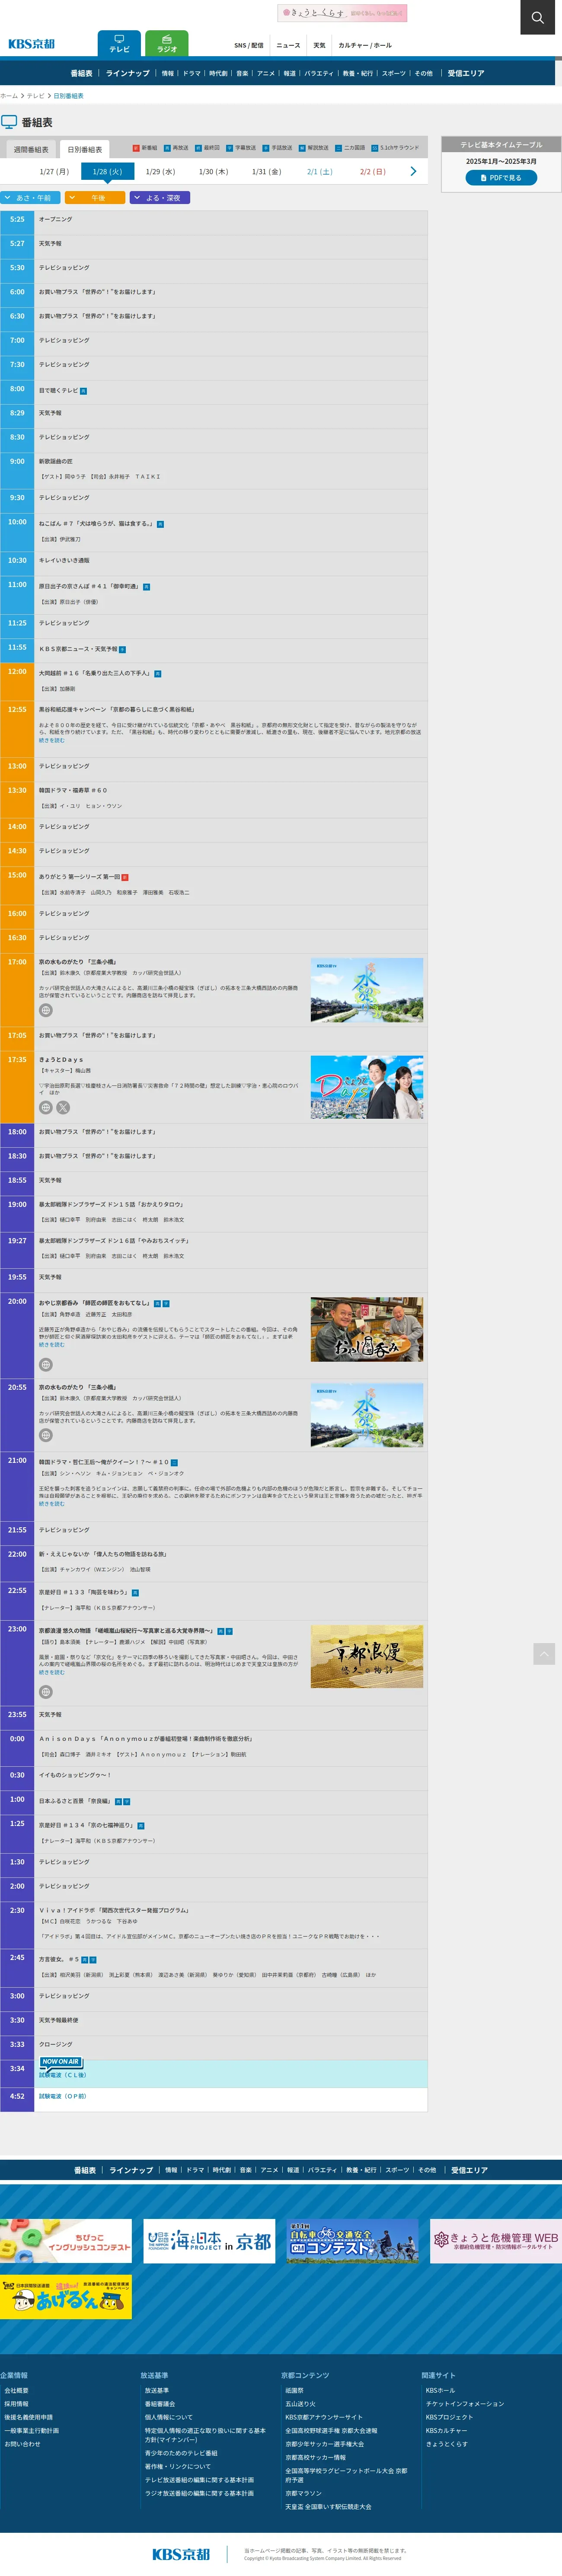Open ドラマ category in the top navigation

192,73
